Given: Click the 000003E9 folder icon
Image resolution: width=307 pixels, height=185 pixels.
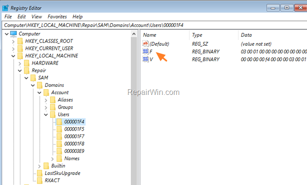Looking at the screenshot, I should [x=60, y=151].
